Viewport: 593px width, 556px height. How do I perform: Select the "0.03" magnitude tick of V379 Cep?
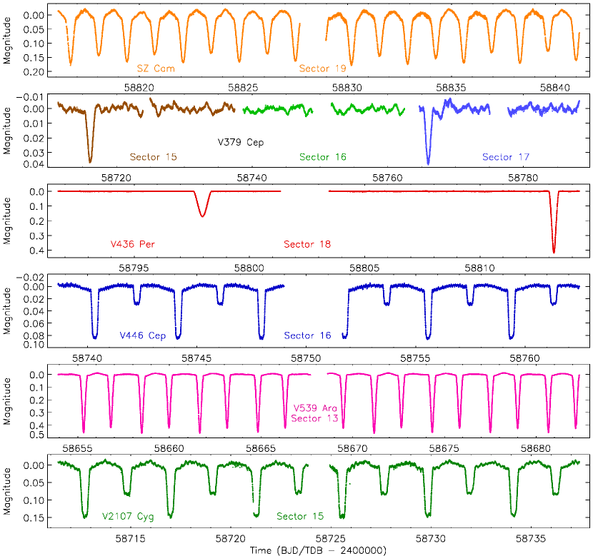coord(34,153)
